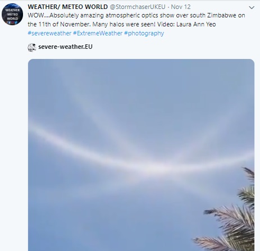Open the @StormchaserUKEU handle link
Screen dimensions: 260x251
click(138, 7)
